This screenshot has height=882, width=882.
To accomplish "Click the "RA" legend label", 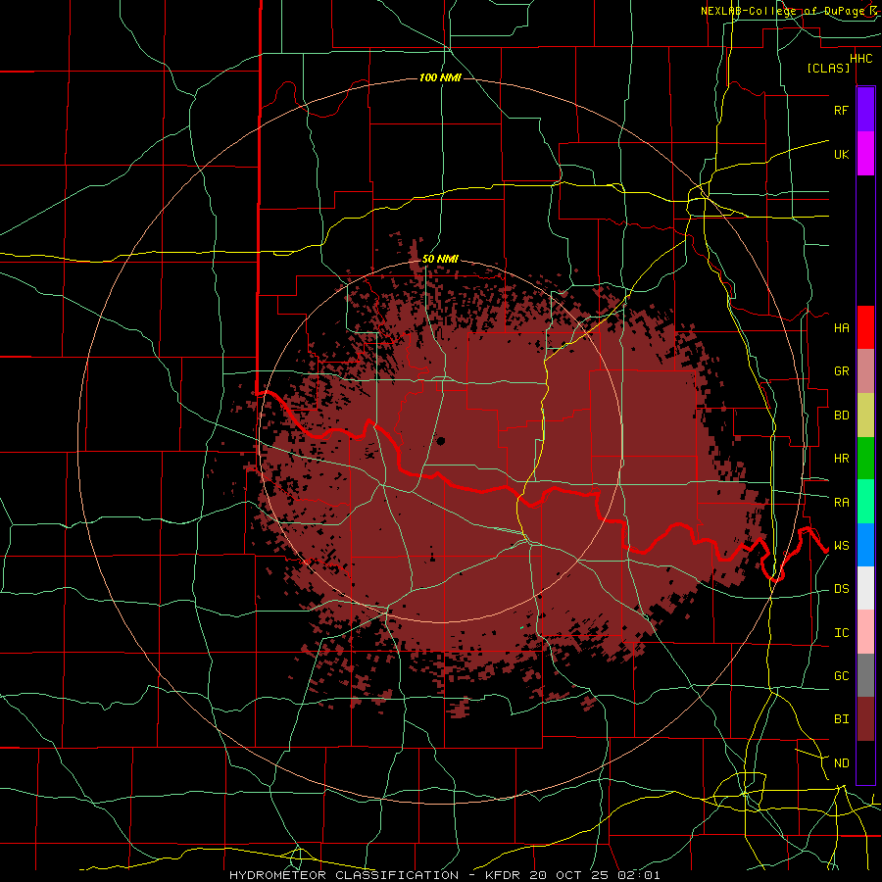I will [x=841, y=503].
